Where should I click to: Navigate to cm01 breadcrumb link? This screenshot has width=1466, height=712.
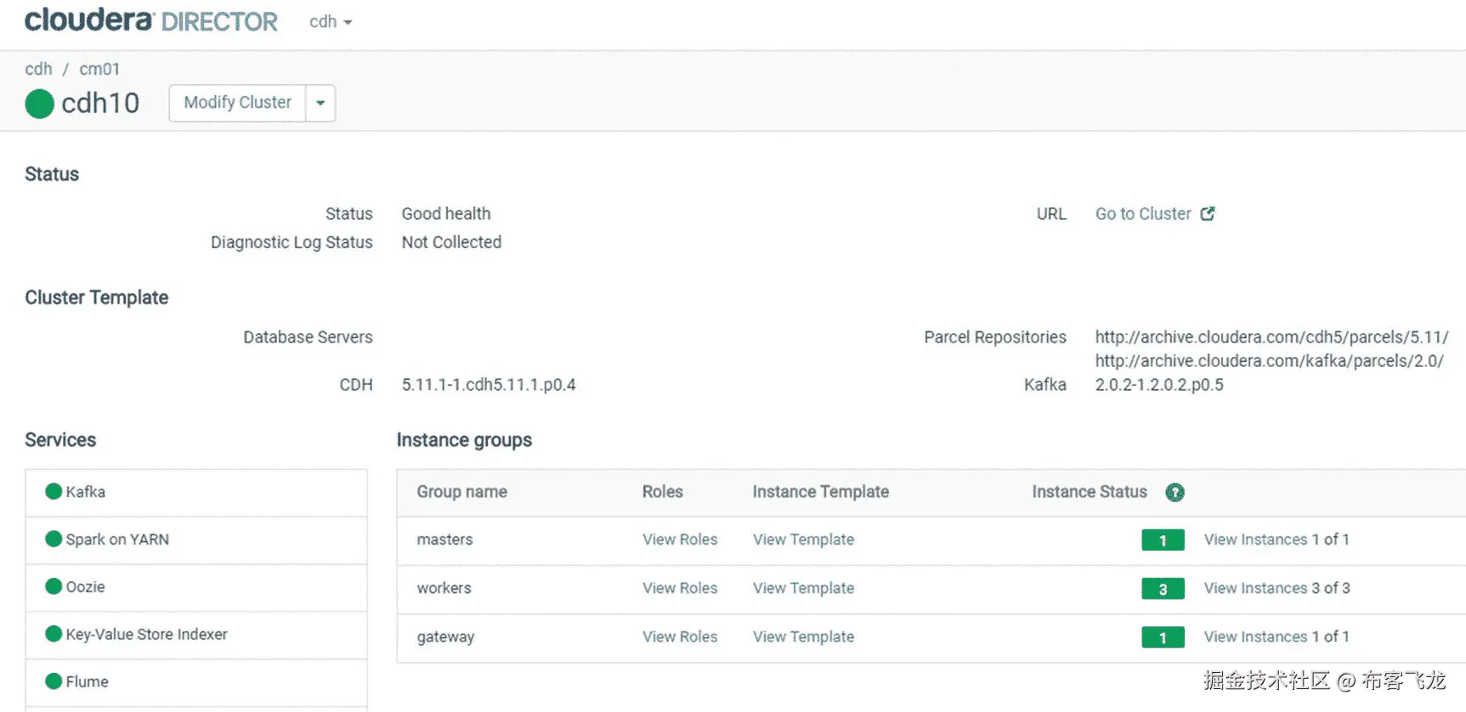point(99,69)
